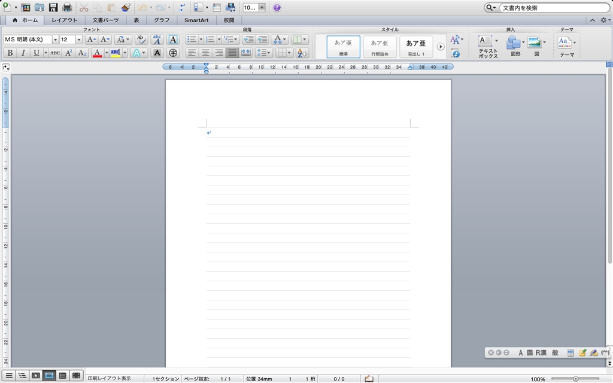This screenshot has height=383, width=613.
Task: Click the Print icon in toolbar
Action: 67,8
